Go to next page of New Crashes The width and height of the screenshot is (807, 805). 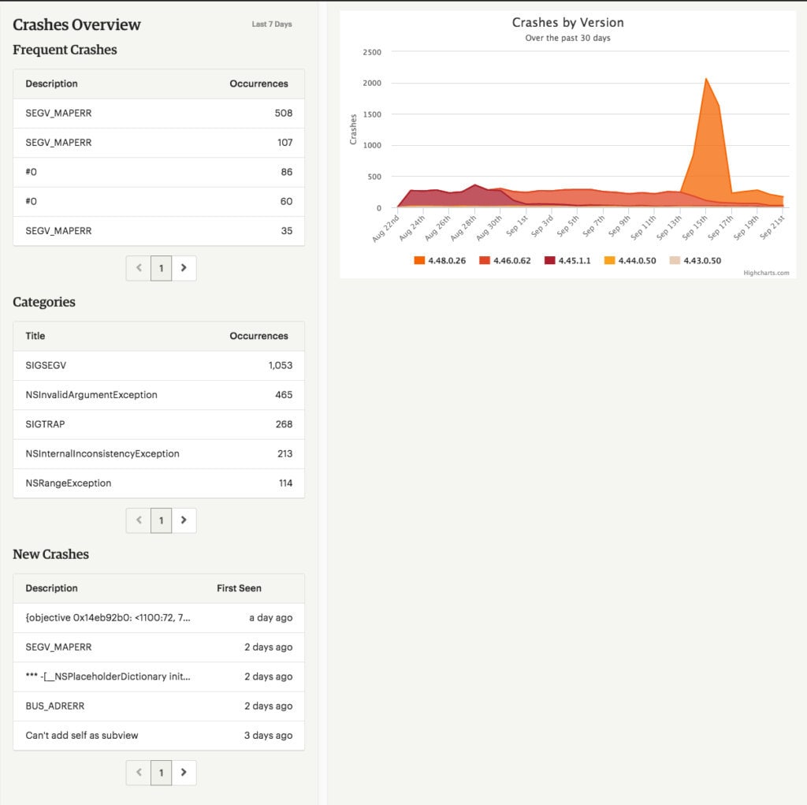[x=184, y=773]
